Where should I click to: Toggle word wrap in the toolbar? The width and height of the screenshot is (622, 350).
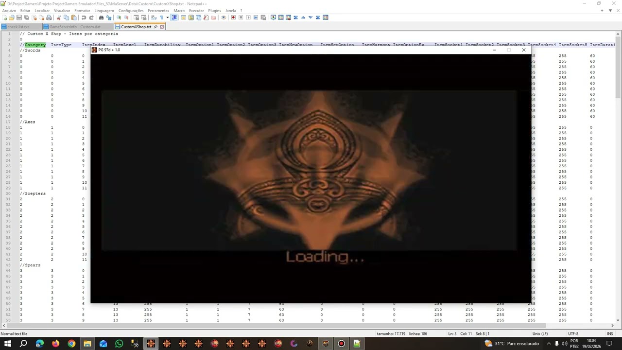coord(154,17)
